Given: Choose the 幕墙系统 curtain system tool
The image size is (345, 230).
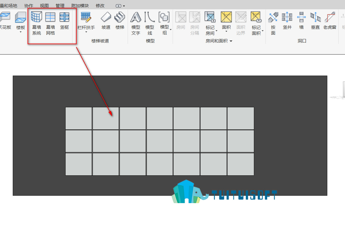Looking at the screenshot, I should coord(37,23).
